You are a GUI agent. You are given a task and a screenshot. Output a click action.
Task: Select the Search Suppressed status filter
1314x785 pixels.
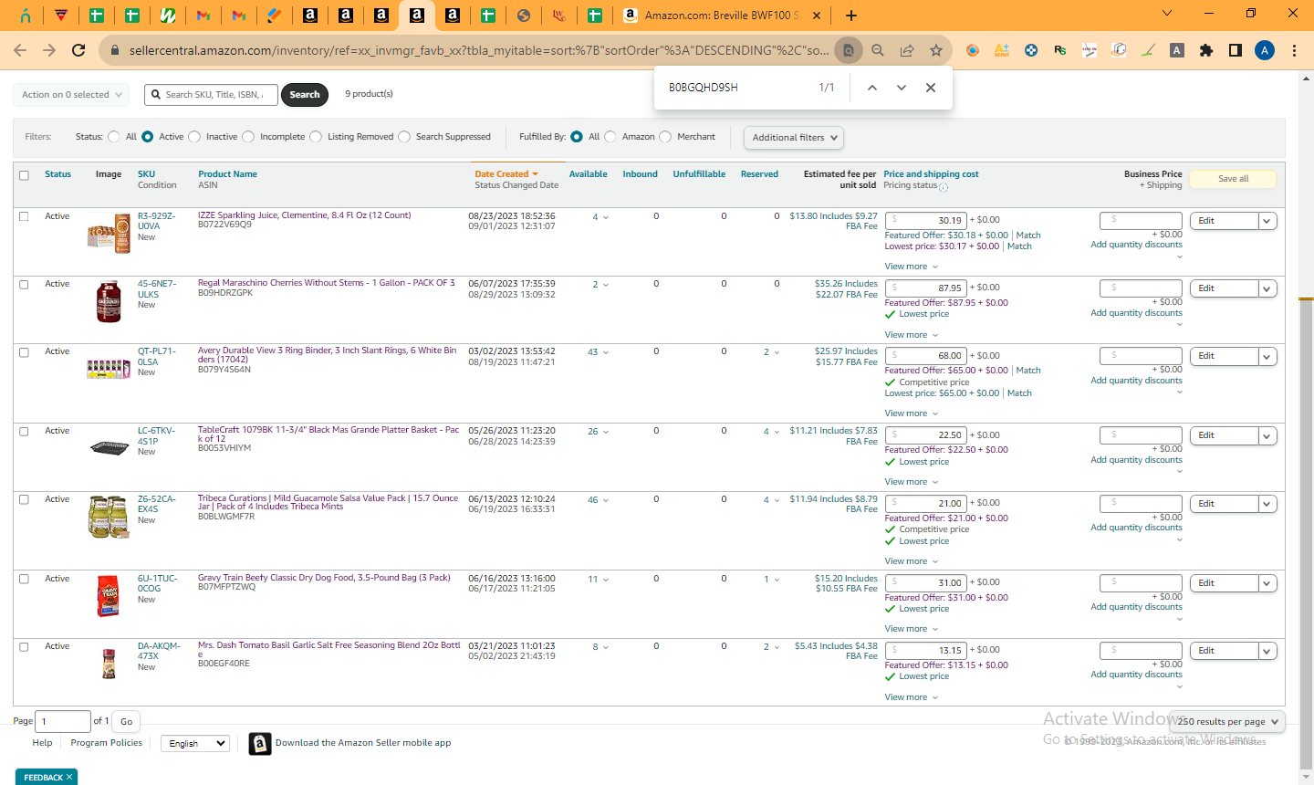404,137
